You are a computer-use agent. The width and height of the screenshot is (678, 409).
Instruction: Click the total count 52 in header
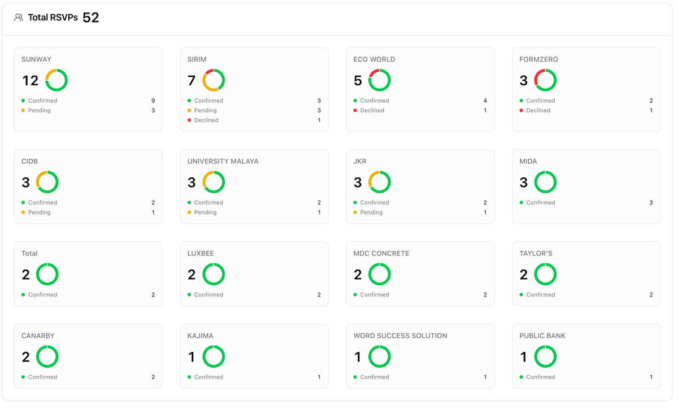coord(91,18)
